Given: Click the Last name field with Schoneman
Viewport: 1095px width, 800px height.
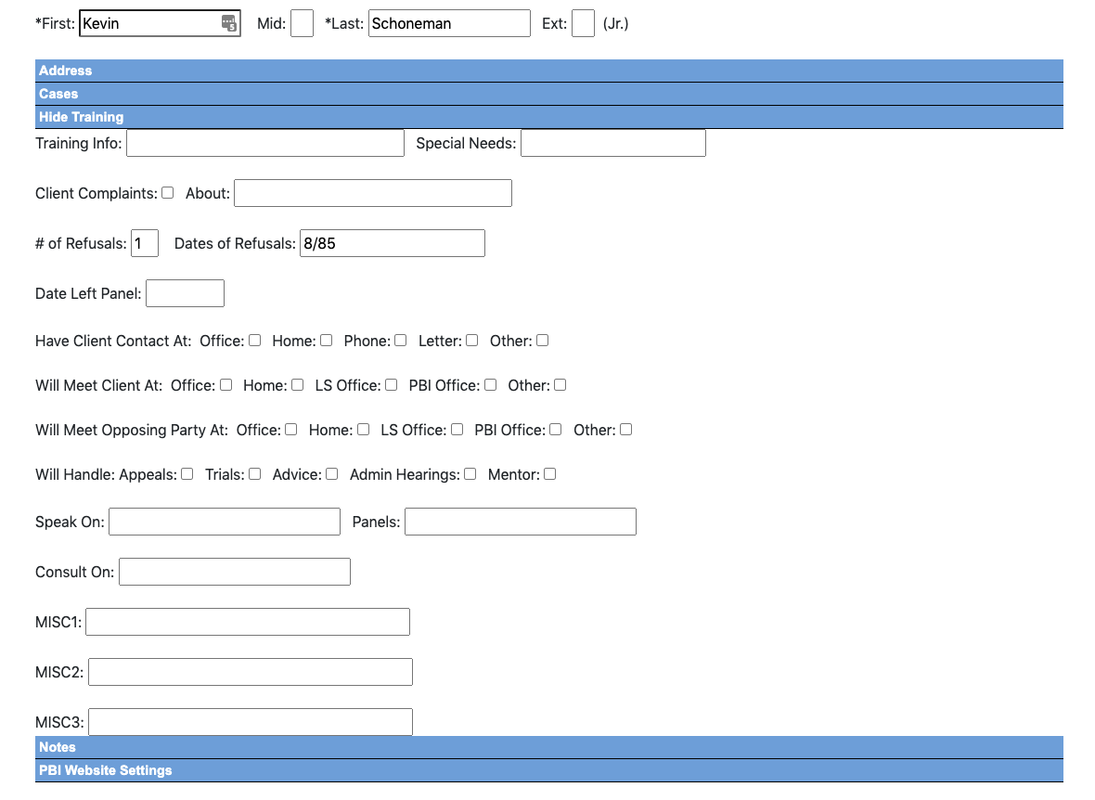Looking at the screenshot, I should coord(449,23).
